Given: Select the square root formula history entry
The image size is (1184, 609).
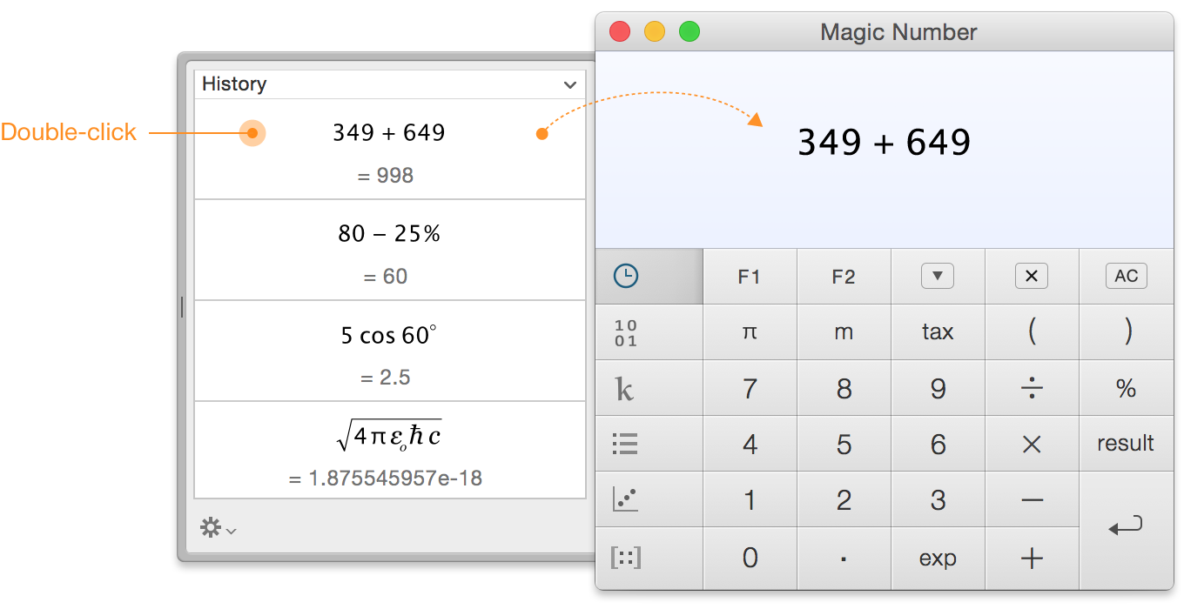Looking at the screenshot, I should pos(389,435).
